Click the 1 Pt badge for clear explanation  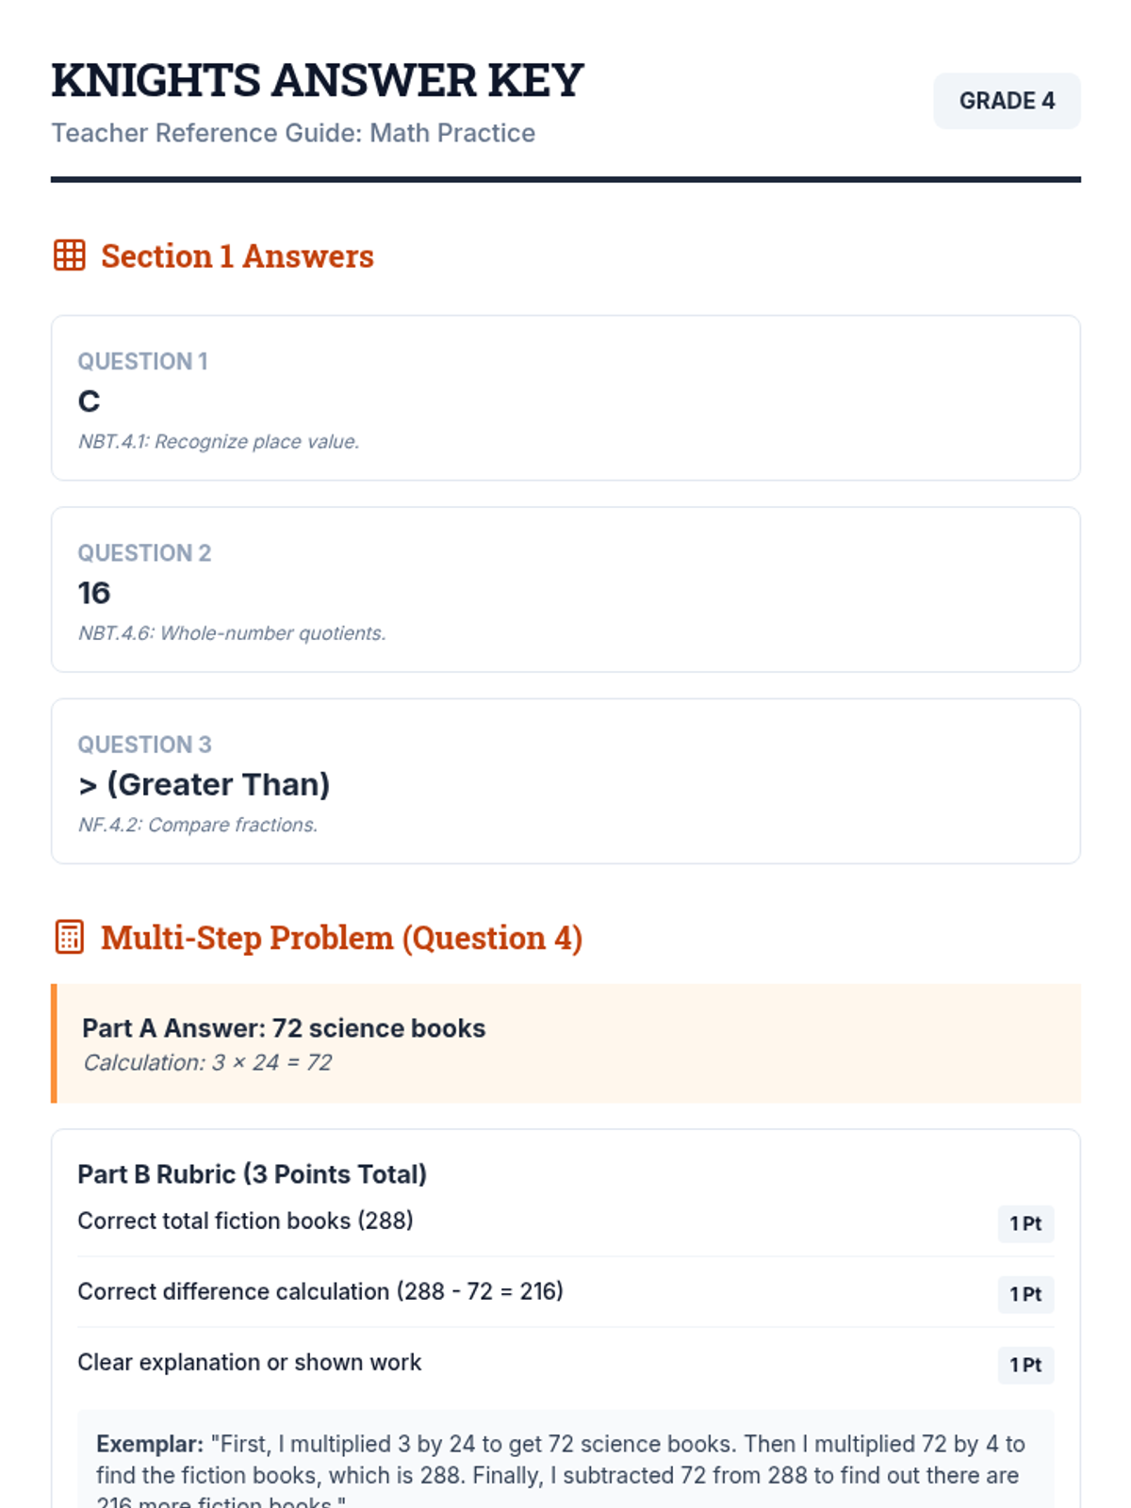[1025, 1365]
